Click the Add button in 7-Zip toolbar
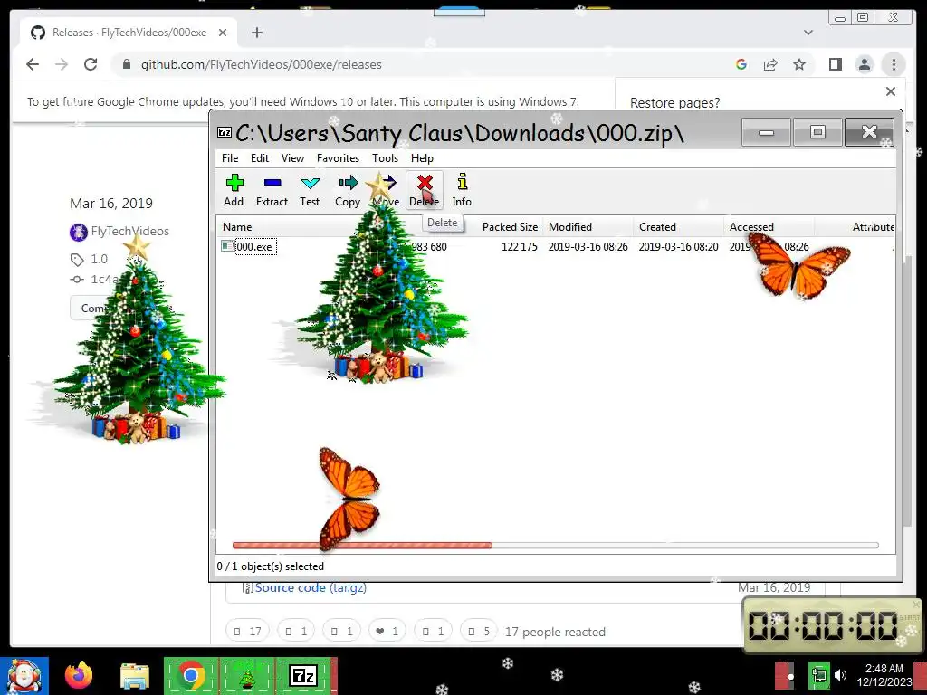The width and height of the screenshot is (927, 695). (234, 190)
